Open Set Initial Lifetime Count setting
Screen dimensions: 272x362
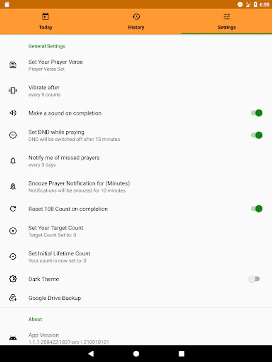pos(136,257)
